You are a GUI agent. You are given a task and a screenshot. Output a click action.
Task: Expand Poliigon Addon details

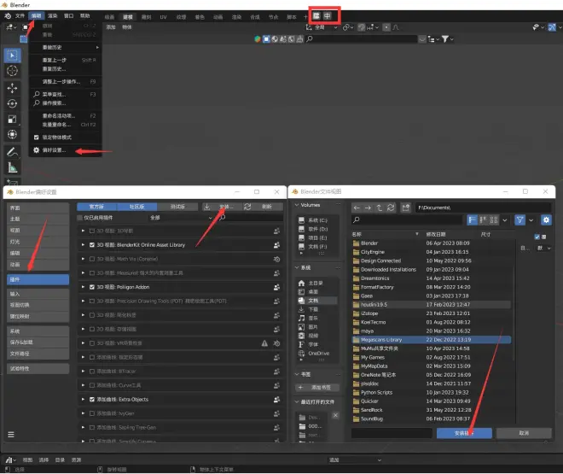click(83, 287)
